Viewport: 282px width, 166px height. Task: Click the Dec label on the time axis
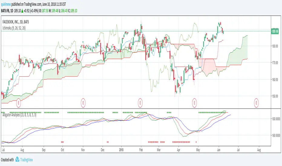[x=103, y=150]
